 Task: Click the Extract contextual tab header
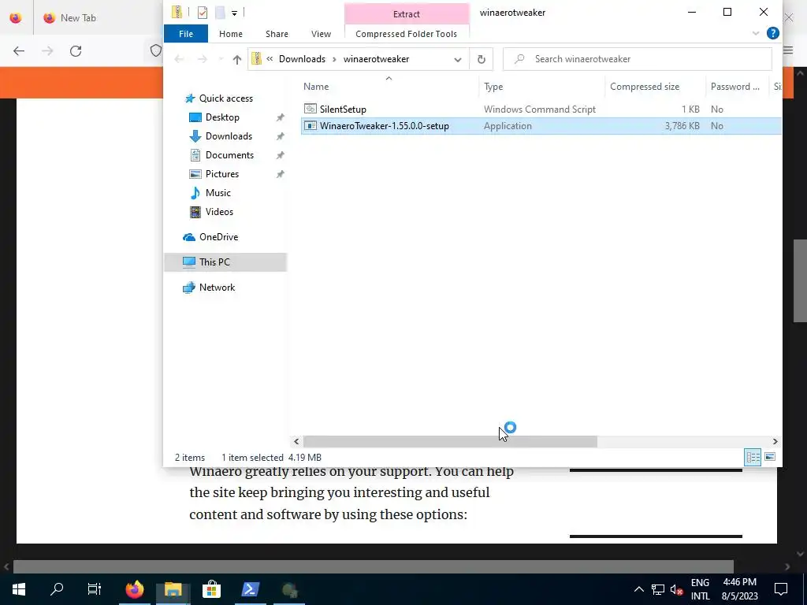point(406,14)
